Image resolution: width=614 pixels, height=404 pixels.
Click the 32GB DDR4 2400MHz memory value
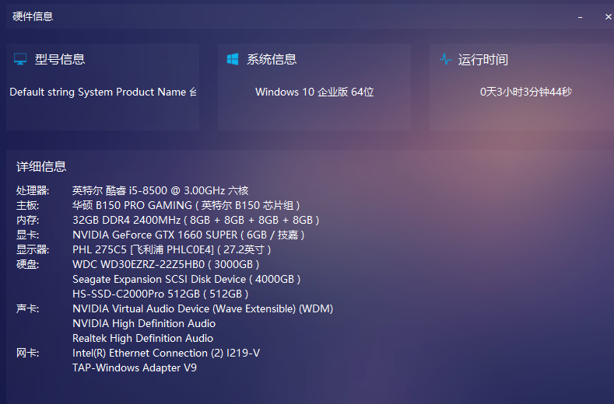(196, 220)
